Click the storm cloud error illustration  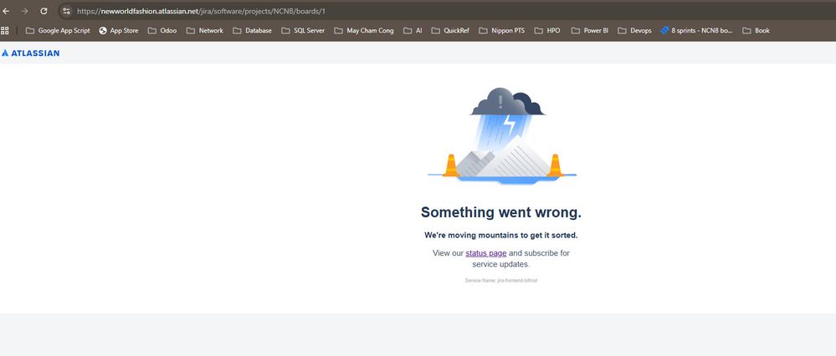[x=502, y=136]
